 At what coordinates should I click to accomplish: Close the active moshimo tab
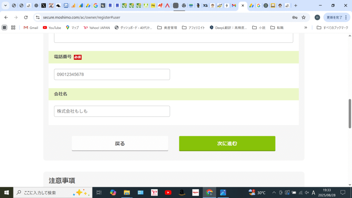point(243,5)
